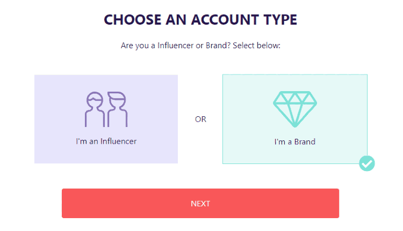The image size is (403, 231).
Task: Toggle the Brand selection checkmark circle
Action: (367, 163)
